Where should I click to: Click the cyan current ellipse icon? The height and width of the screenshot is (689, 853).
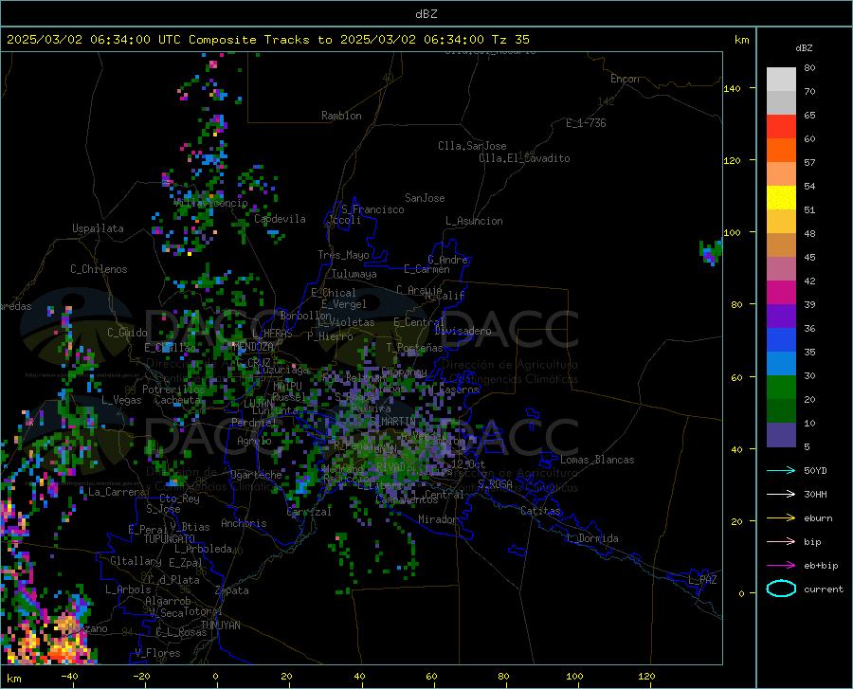pyautogui.click(x=781, y=589)
